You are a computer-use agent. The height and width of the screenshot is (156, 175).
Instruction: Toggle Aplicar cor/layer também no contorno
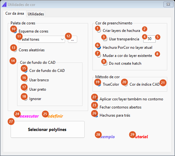[x=129, y=99]
